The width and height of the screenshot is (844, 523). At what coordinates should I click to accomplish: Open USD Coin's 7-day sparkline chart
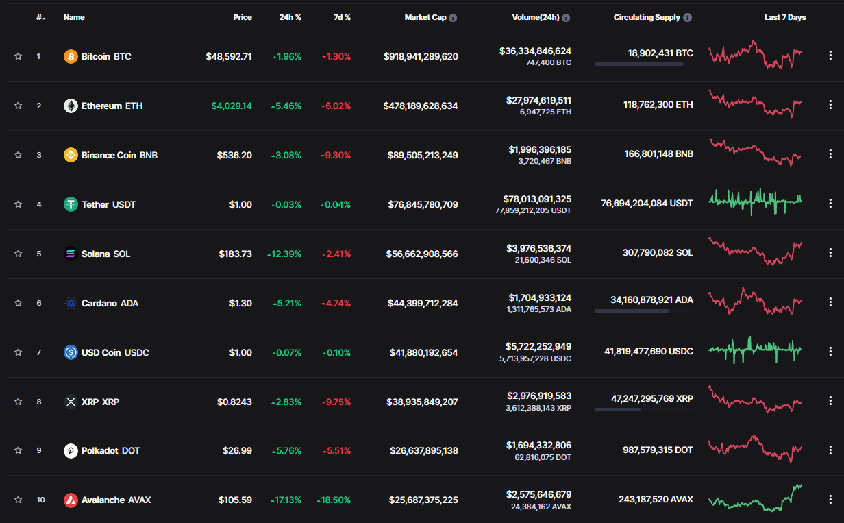point(755,350)
